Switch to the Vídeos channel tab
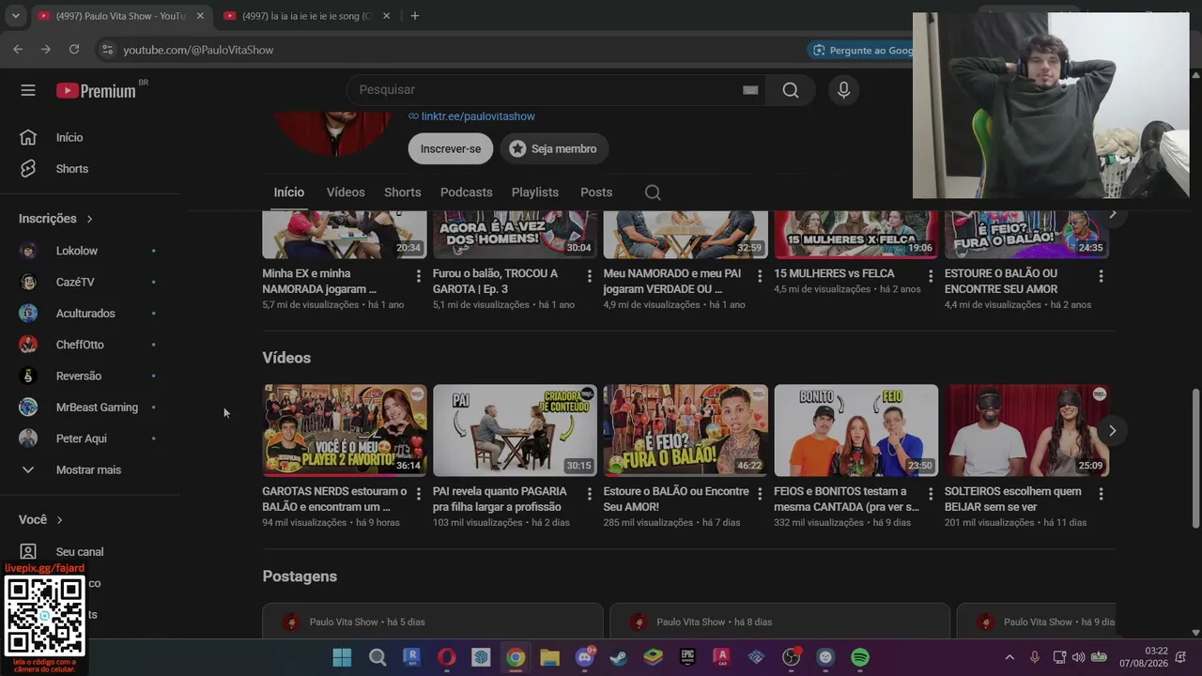This screenshot has width=1202, height=676. tap(346, 192)
